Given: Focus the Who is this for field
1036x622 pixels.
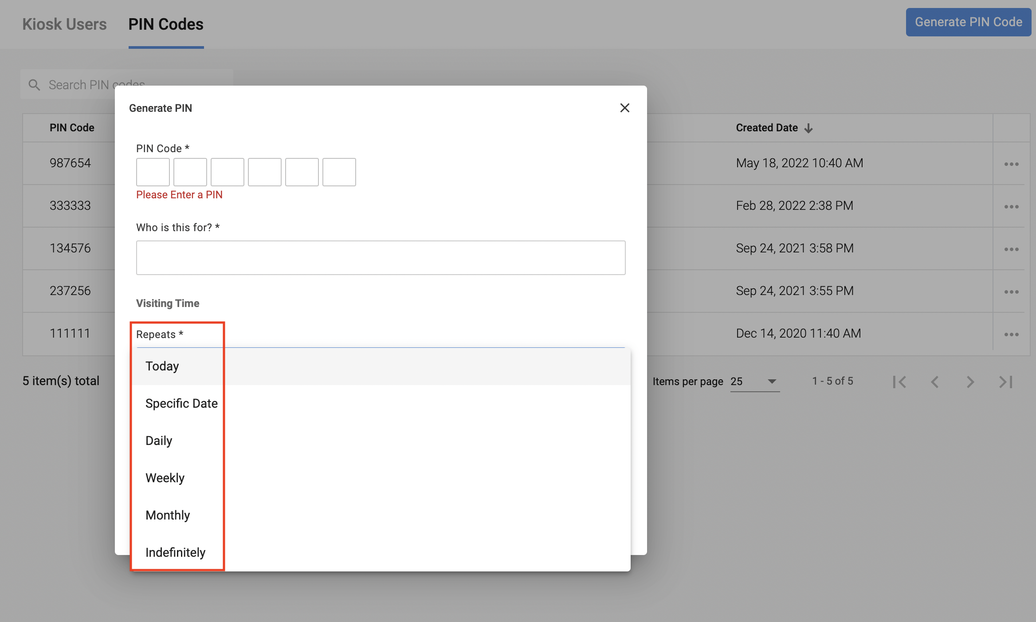Looking at the screenshot, I should pyautogui.click(x=381, y=258).
